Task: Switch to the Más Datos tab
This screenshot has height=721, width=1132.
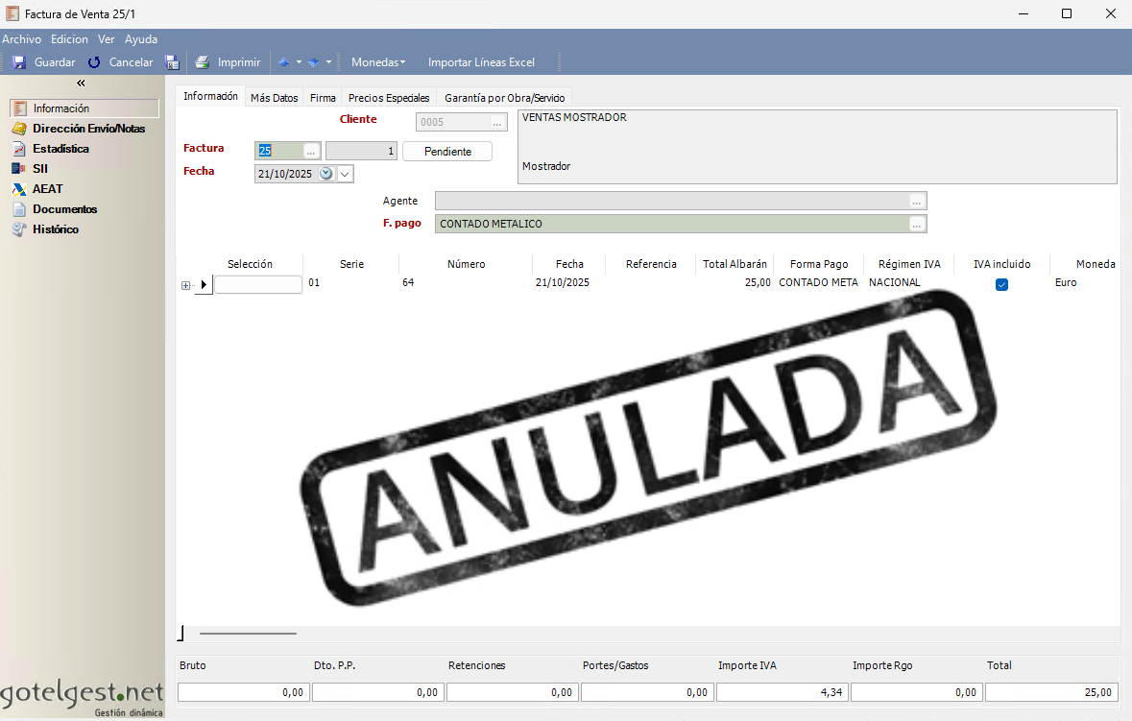Action: (x=274, y=97)
